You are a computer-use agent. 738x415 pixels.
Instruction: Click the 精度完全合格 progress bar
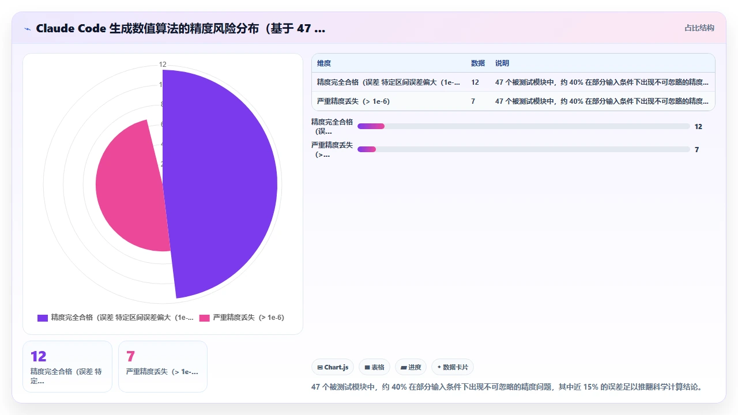pyautogui.click(x=524, y=126)
